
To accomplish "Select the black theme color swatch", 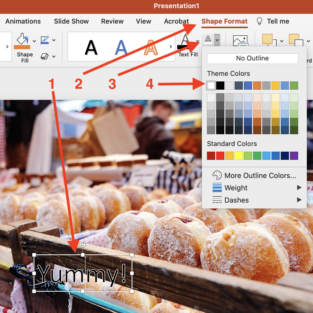I will pos(220,86).
